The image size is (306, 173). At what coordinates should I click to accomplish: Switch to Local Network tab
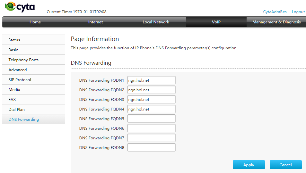coord(156,22)
